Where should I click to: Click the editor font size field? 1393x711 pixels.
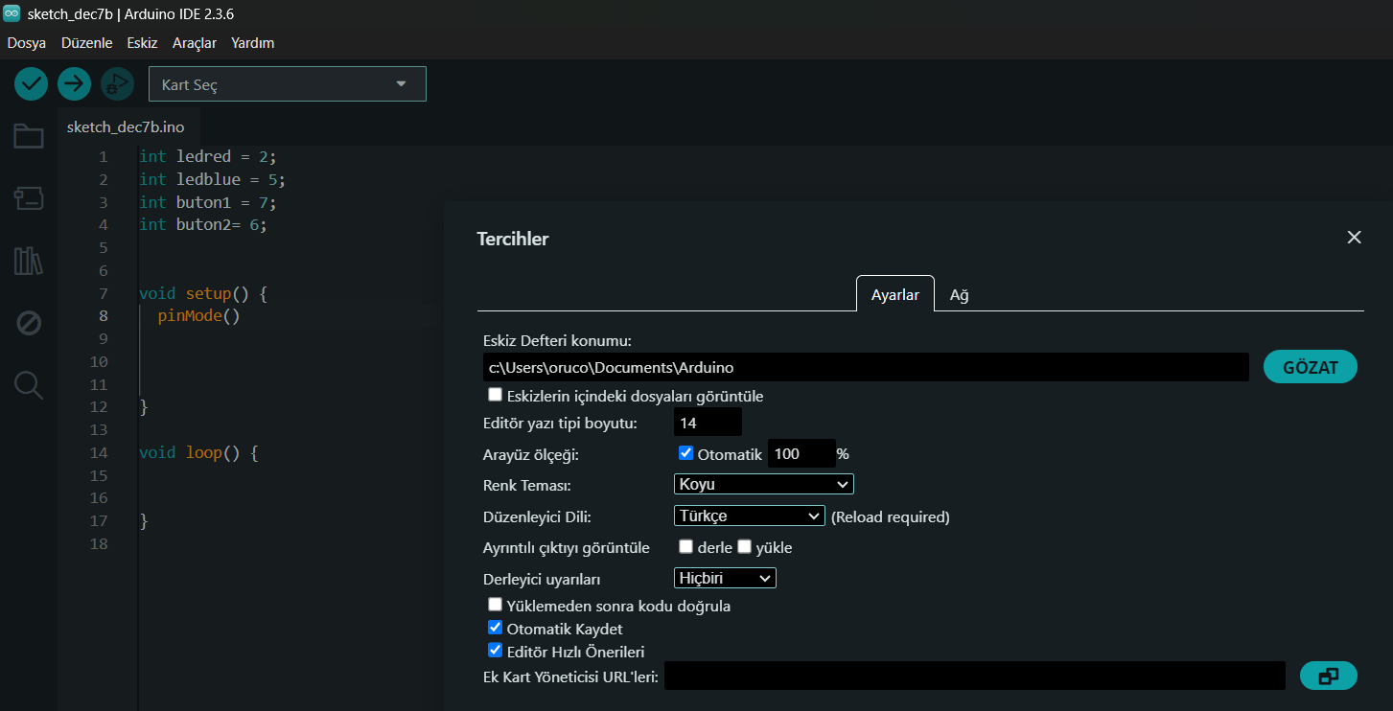(708, 423)
